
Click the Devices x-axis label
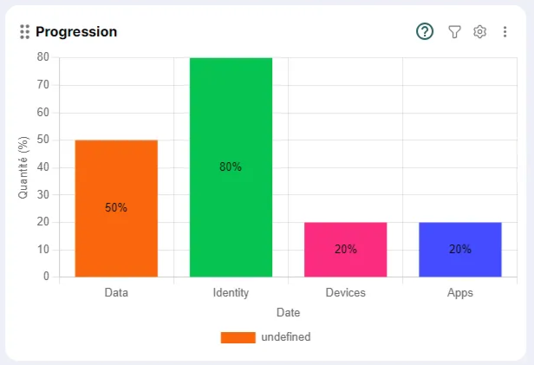click(345, 293)
